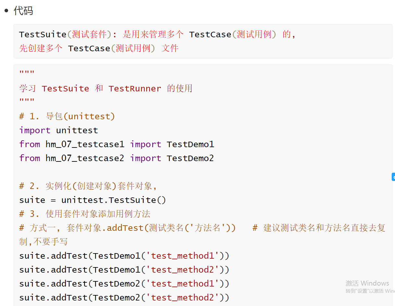This screenshot has width=395, height=306.
Task: Click the wrapped comment text "制,不要手写"
Action: [43, 242]
